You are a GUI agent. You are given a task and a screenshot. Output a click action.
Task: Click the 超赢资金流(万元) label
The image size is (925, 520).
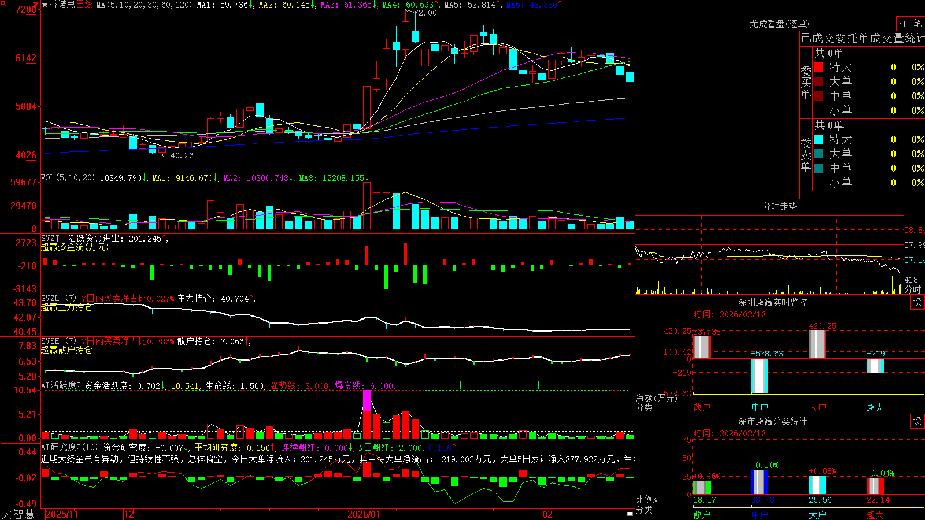tap(75, 247)
